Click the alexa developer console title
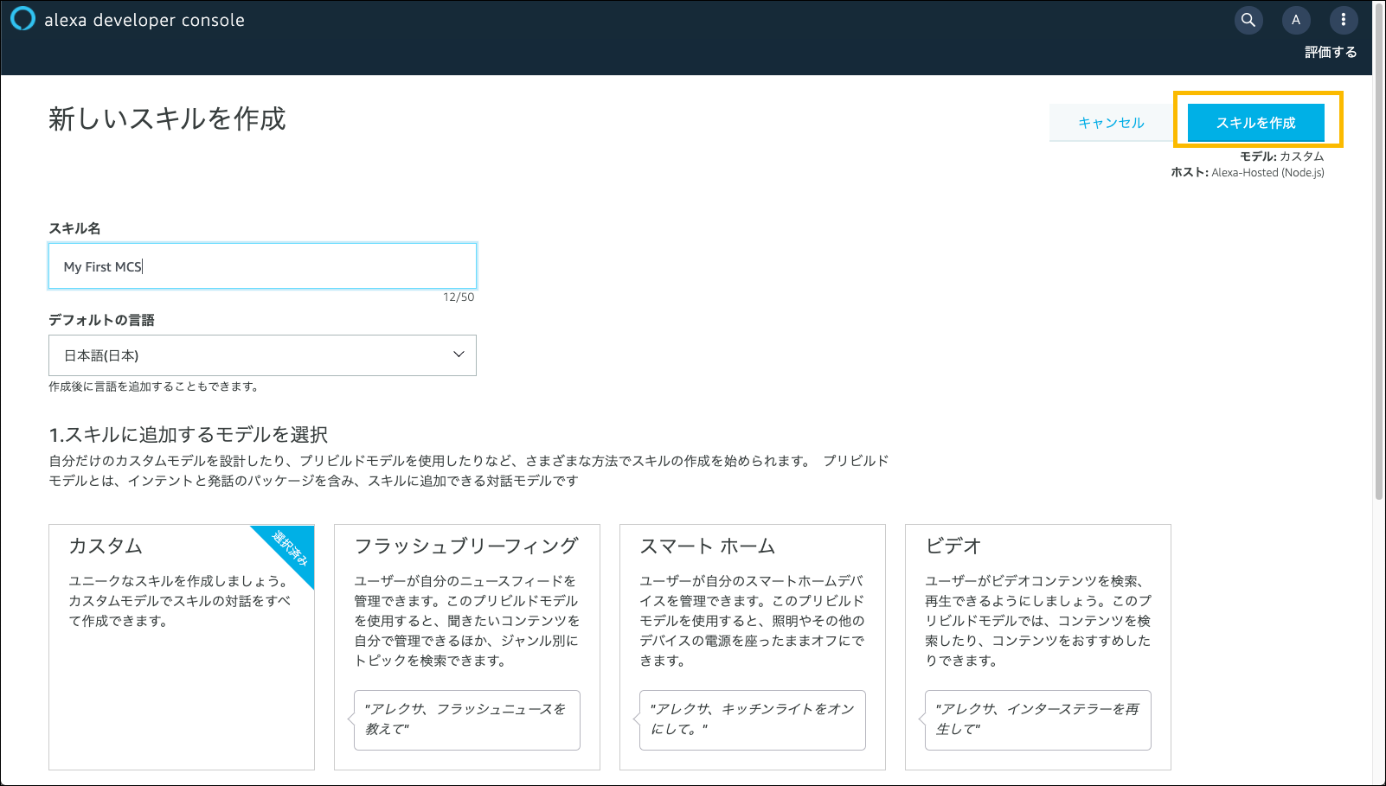Viewport: 1386px width, 786px height. (144, 20)
